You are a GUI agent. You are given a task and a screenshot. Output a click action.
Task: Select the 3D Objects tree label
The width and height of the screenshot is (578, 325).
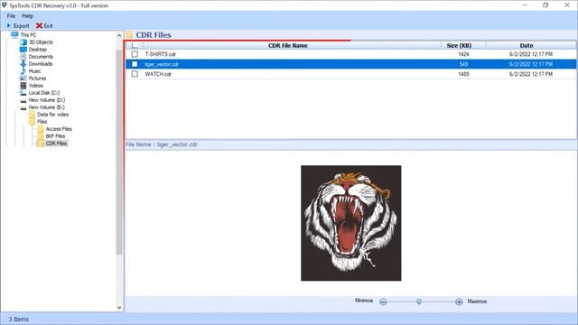click(41, 42)
